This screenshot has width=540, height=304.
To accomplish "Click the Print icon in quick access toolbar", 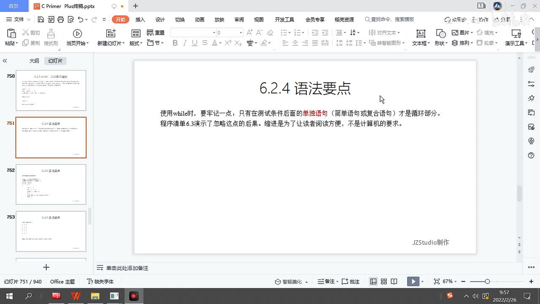I will (61, 19).
